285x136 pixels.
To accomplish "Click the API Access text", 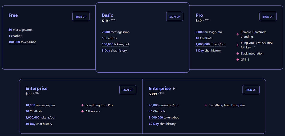I will (x=93, y=111).
